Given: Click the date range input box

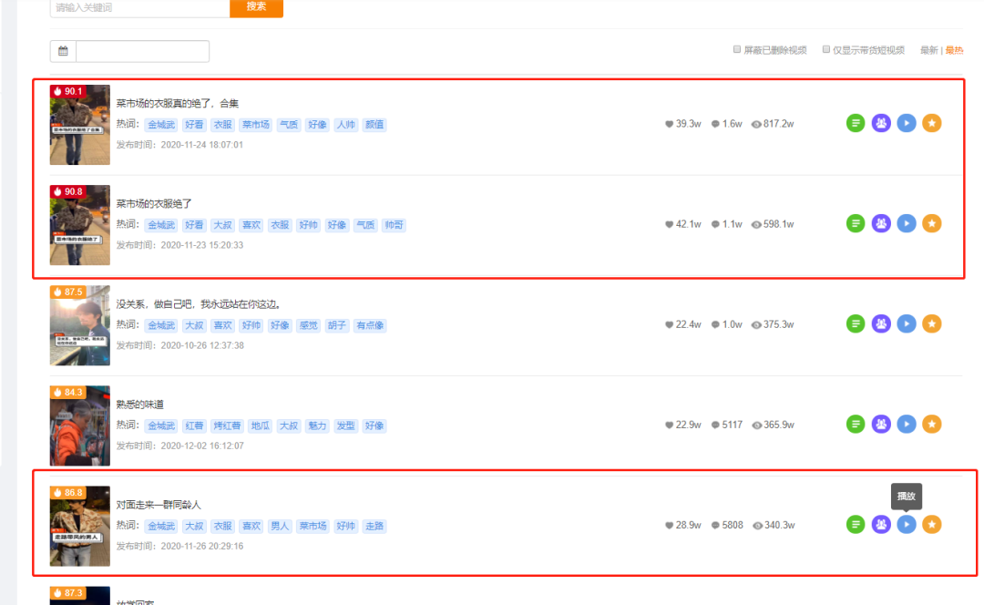Looking at the screenshot, I should 142,51.
